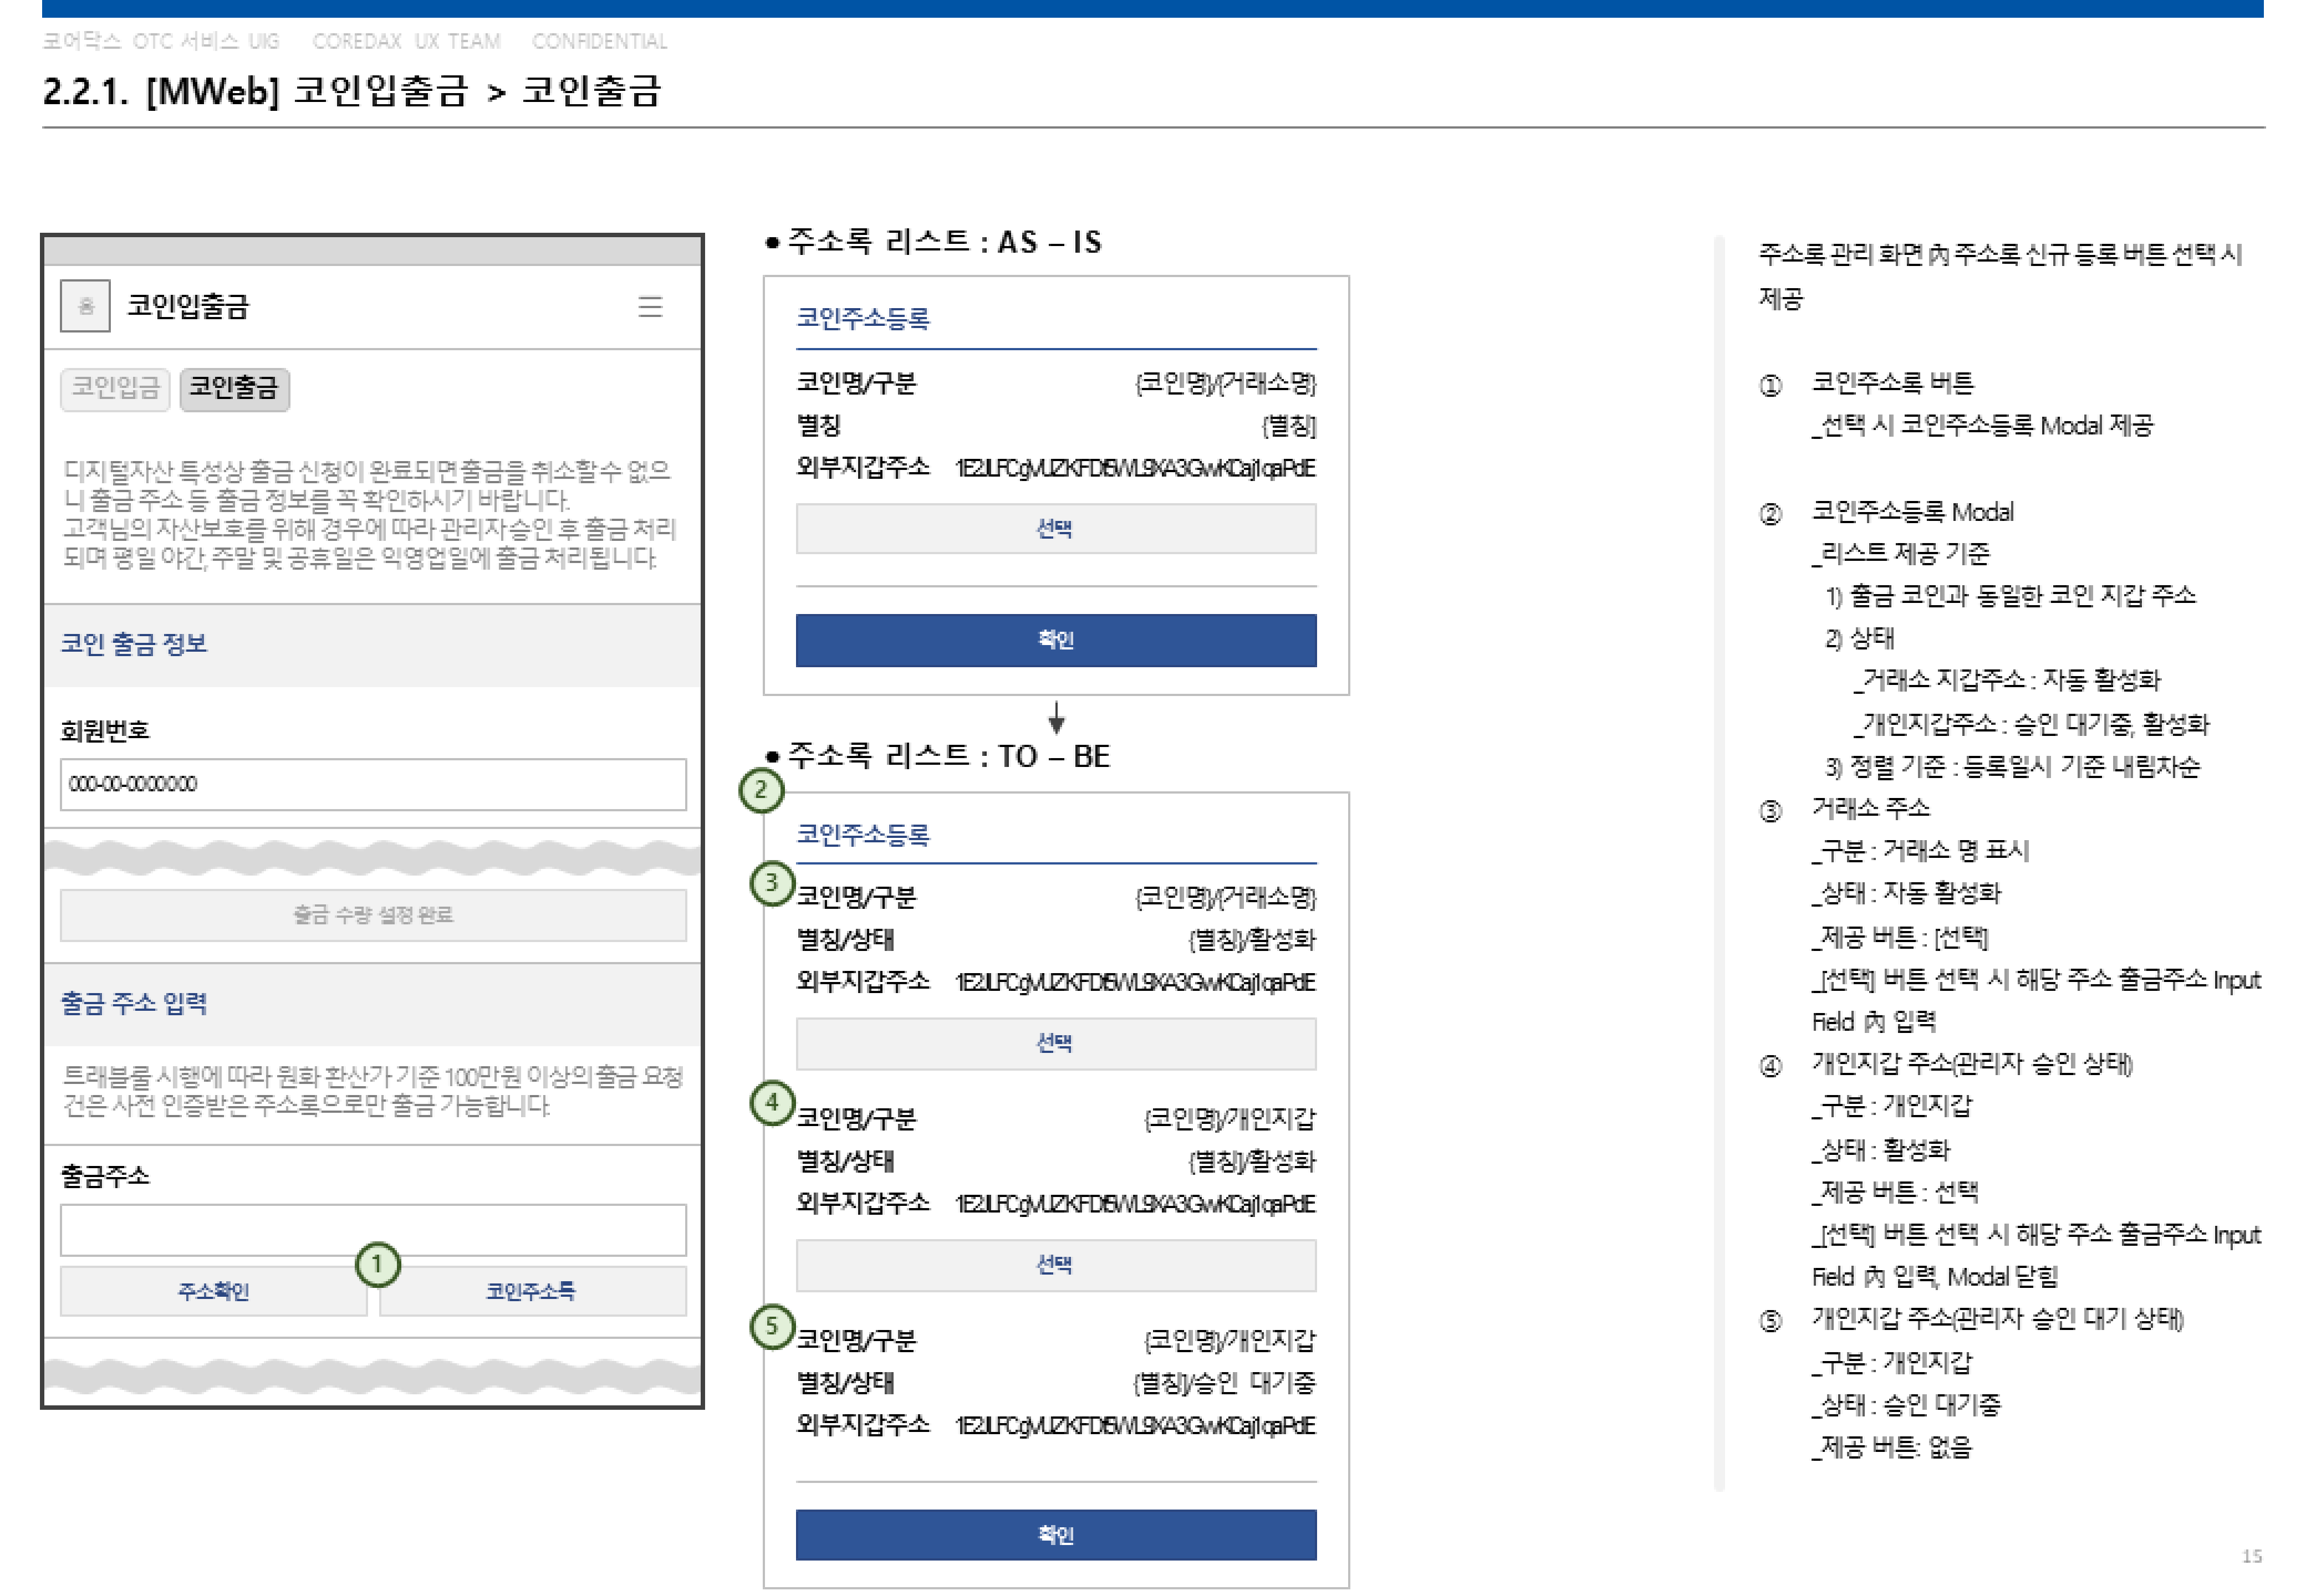Click 코인주소등록 title in TO-BE modal

point(862,834)
